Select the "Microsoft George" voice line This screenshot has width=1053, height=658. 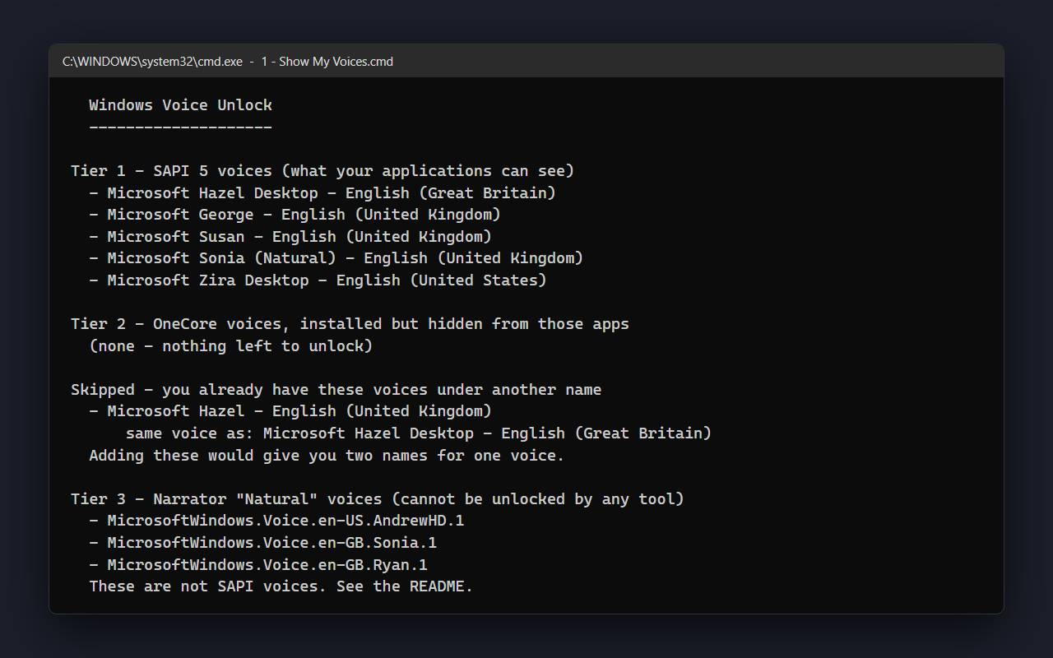(295, 215)
